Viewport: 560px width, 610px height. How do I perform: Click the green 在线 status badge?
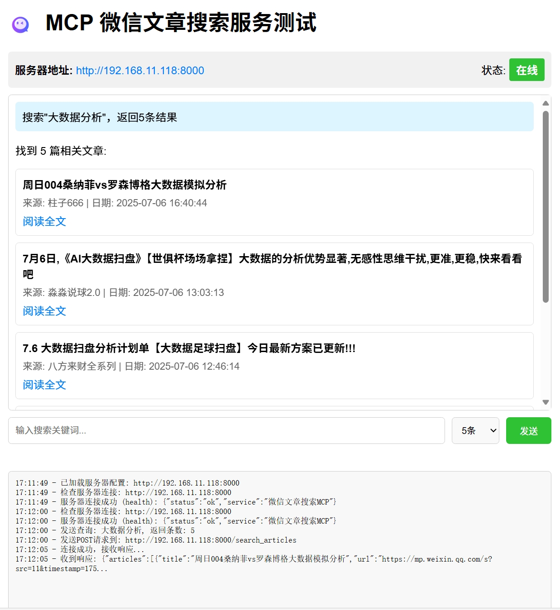click(x=526, y=70)
